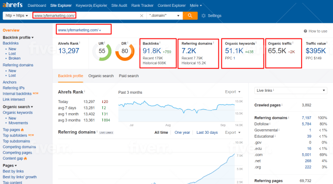Click the flame icon next to Content gap

(x=25, y=159)
